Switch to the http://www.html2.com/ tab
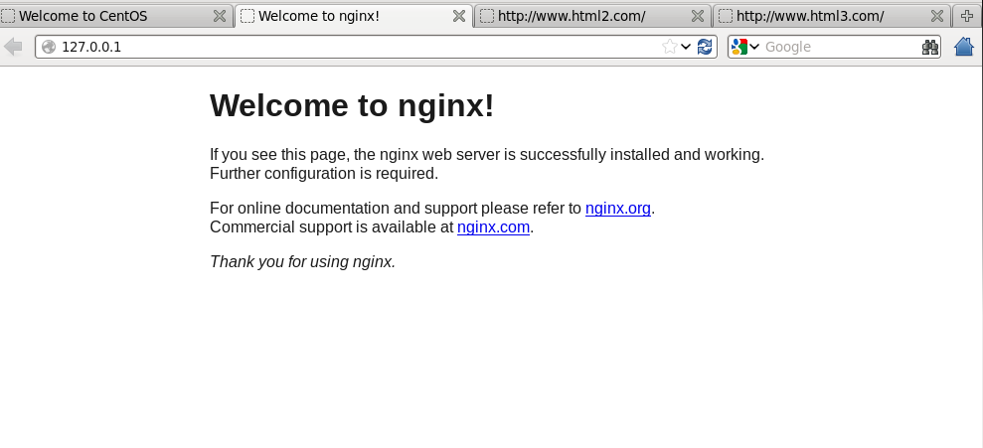The image size is (983, 448). [x=593, y=16]
